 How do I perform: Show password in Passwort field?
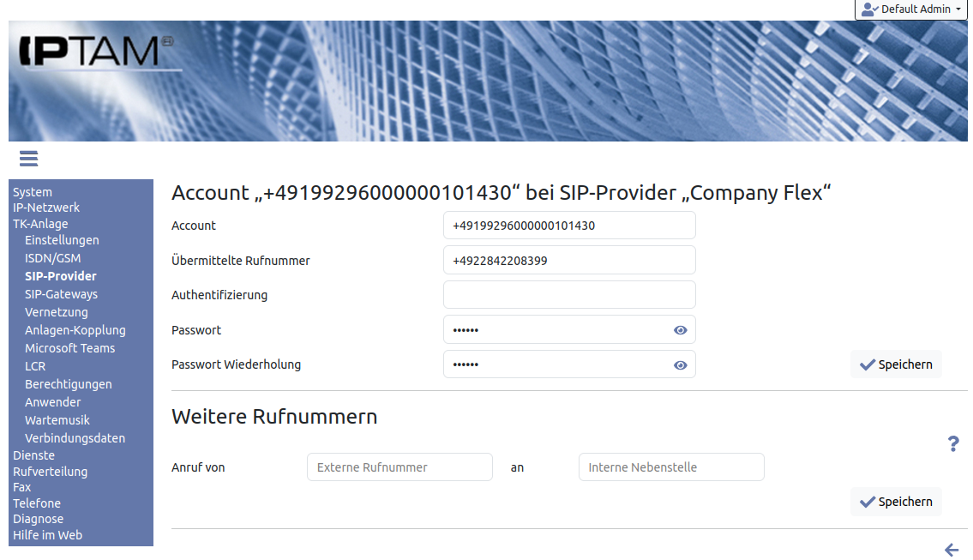coord(680,330)
